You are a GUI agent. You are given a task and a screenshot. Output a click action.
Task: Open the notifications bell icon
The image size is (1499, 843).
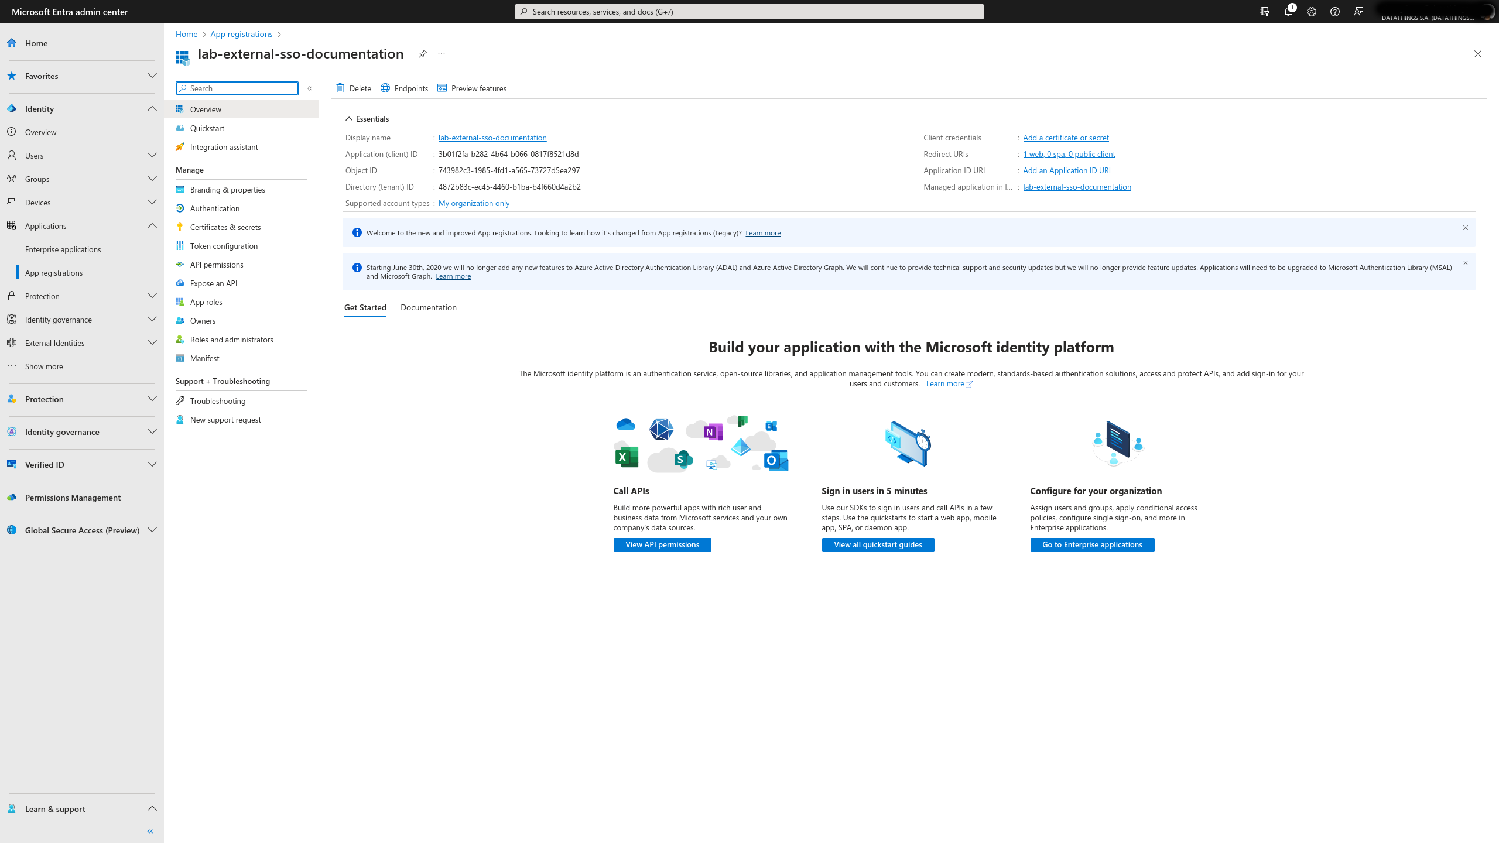click(1288, 12)
